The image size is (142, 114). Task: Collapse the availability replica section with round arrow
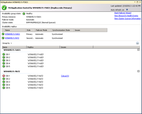pos(137,43)
